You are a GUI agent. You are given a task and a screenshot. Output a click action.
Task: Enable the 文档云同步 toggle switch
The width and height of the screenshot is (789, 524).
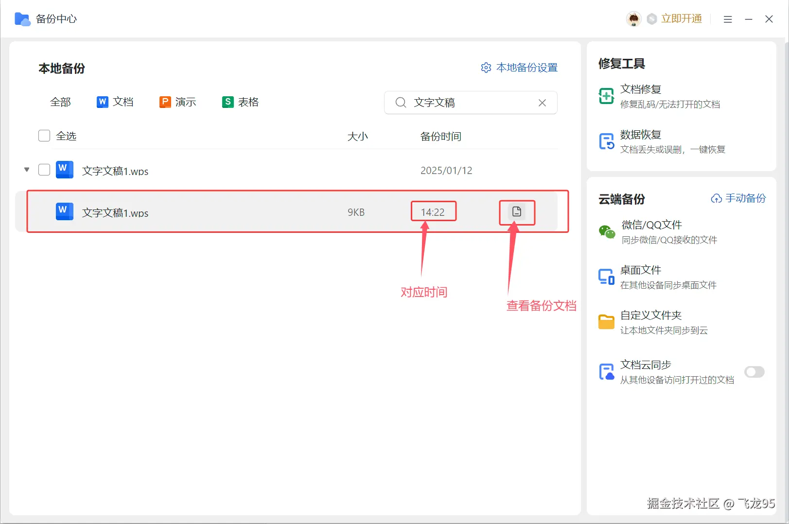[x=754, y=372]
